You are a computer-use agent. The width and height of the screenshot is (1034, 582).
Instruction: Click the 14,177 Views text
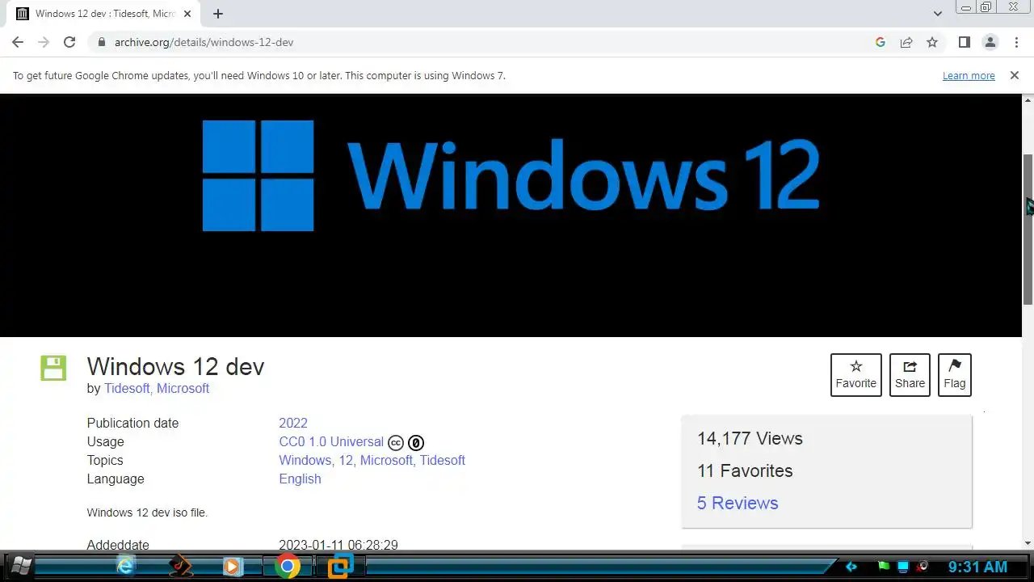click(750, 438)
